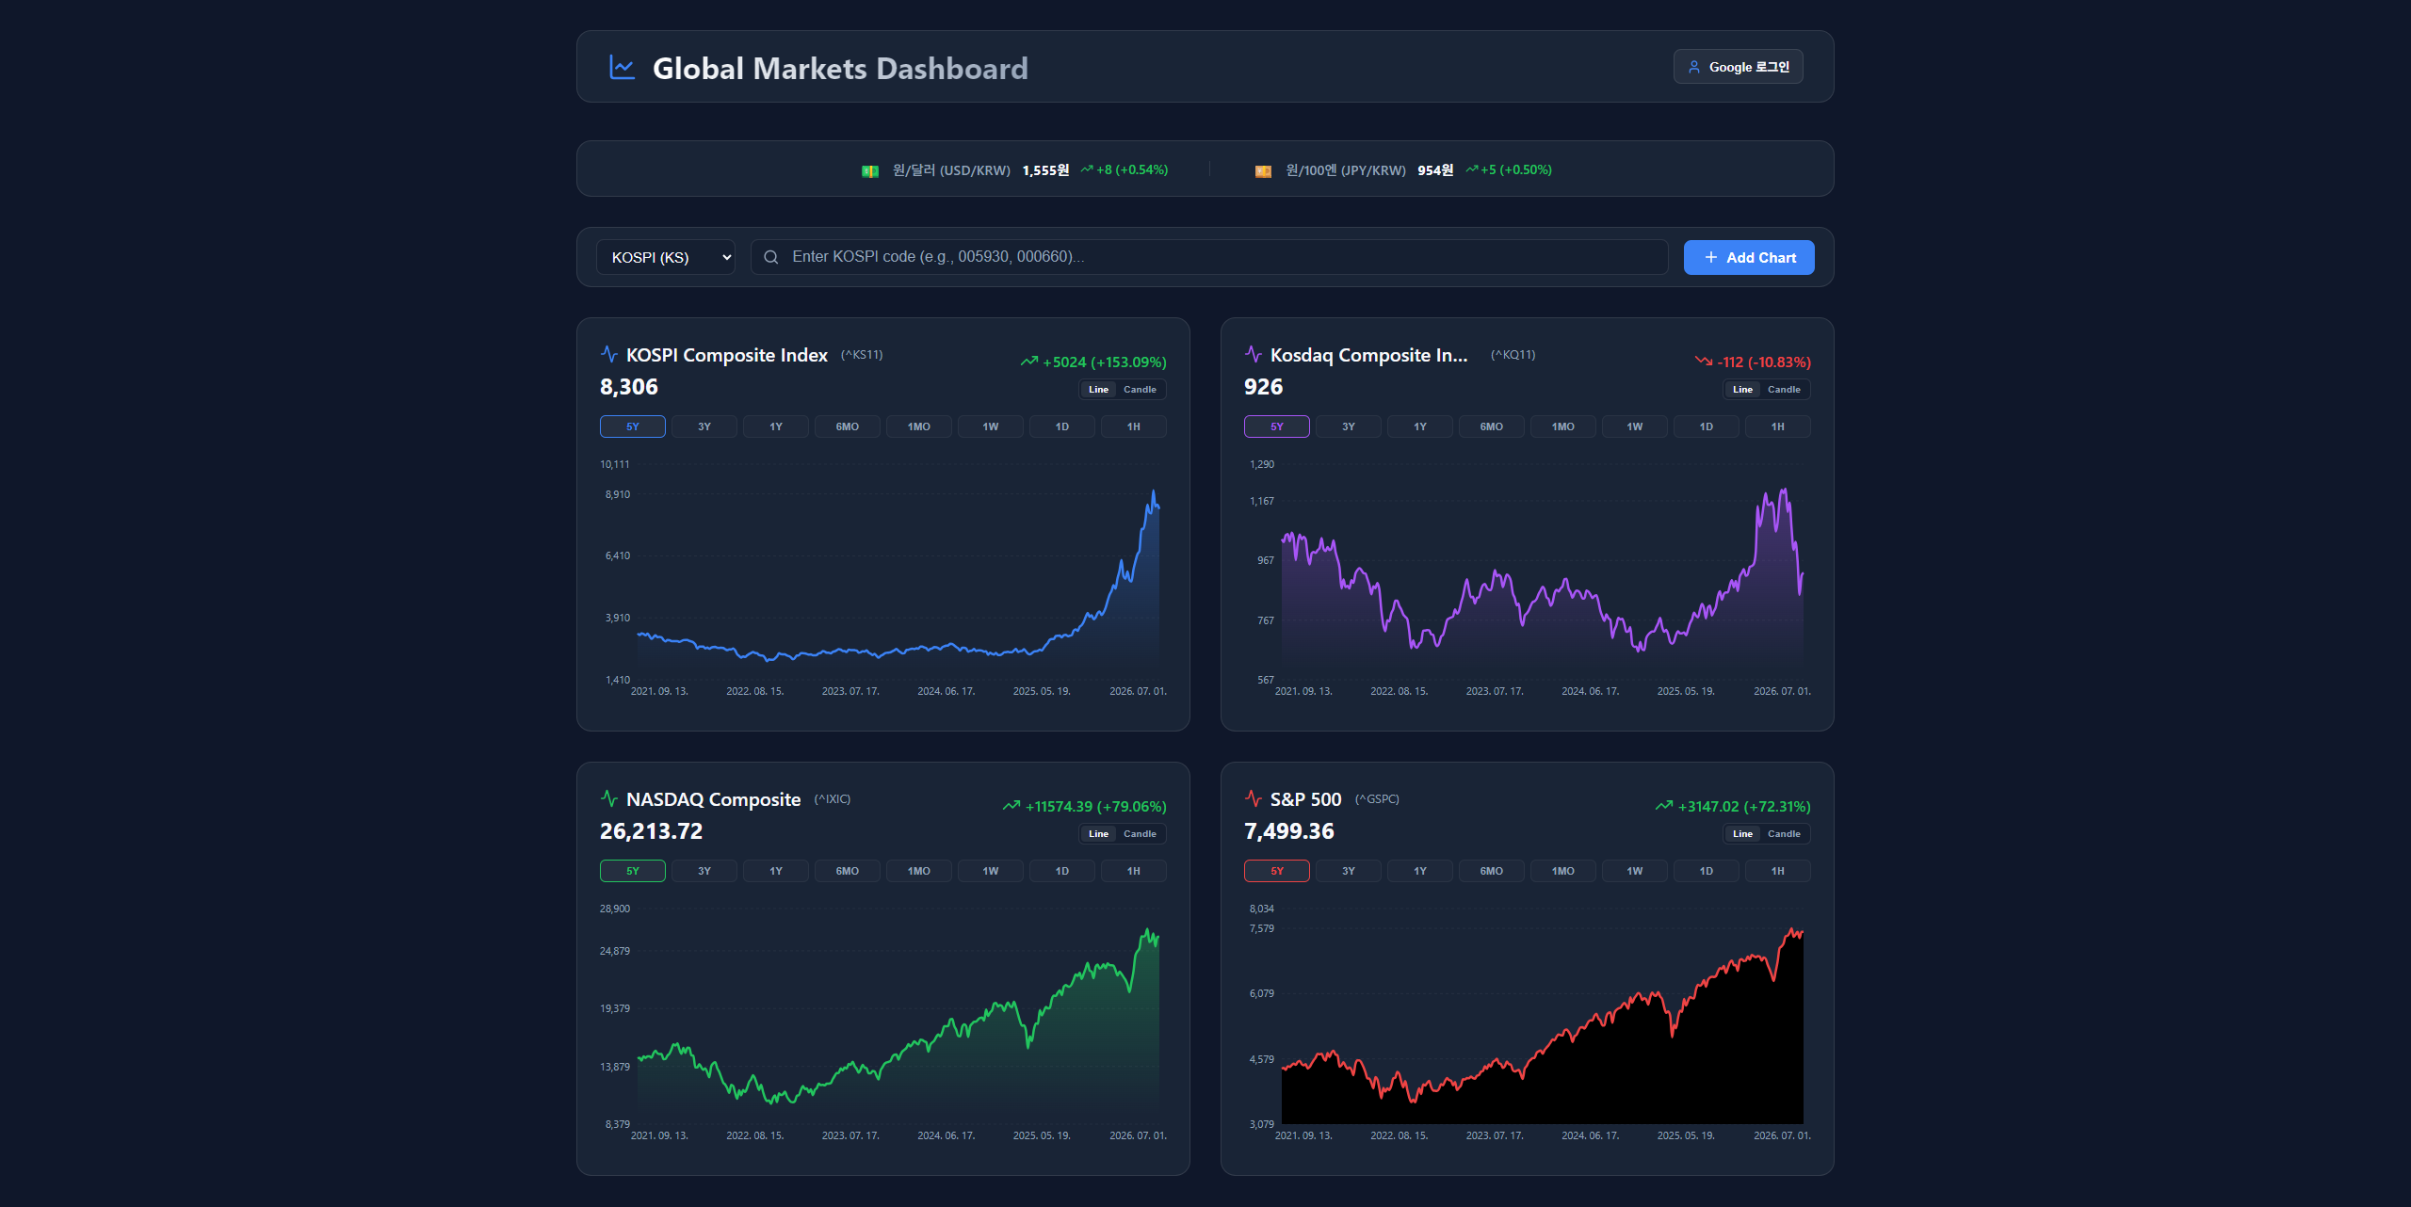The width and height of the screenshot is (2411, 1207).
Task: Select 1H range on KOSPI chart
Action: (1134, 426)
